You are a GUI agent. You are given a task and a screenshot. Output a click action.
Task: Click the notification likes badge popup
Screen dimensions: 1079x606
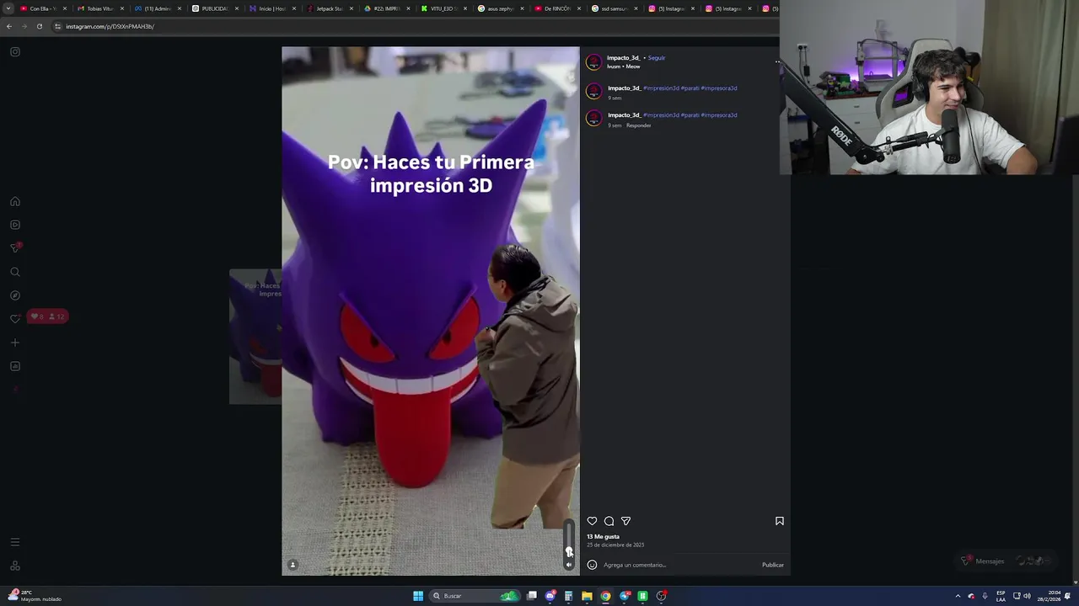48,316
